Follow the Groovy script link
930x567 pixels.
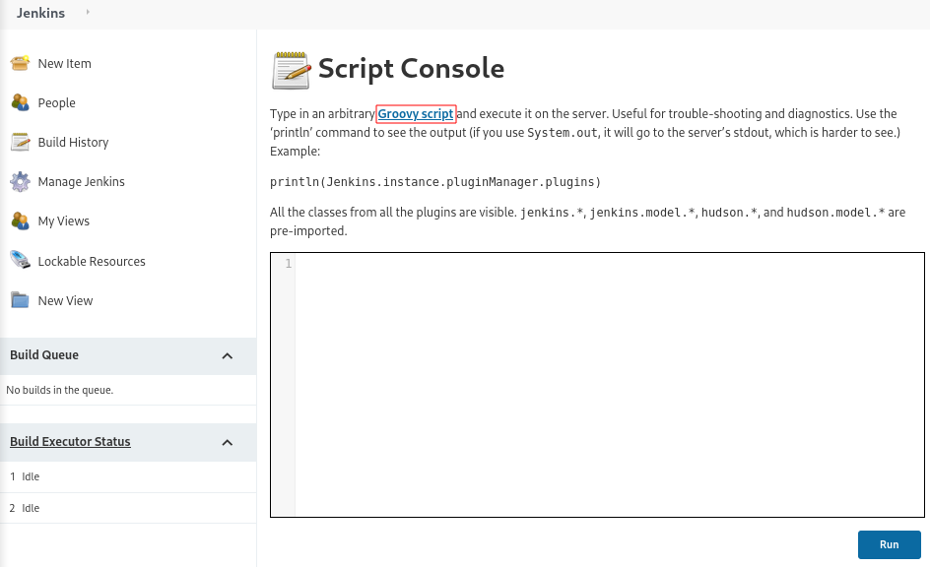click(x=416, y=114)
